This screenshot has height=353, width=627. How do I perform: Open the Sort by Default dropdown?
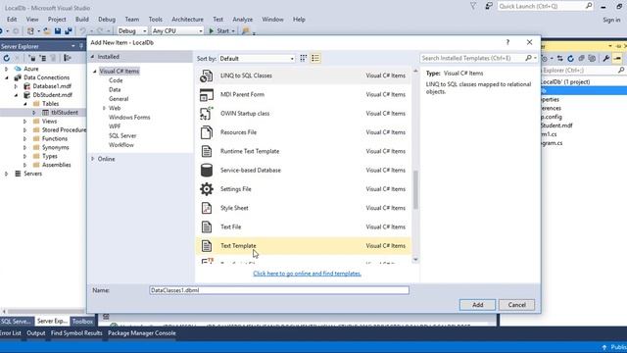click(257, 59)
